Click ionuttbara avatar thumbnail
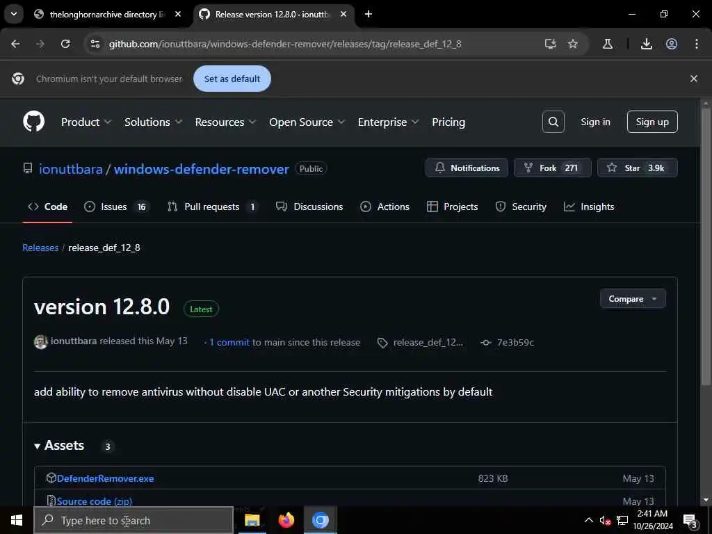Viewport: 712px width, 534px height. tap(41, 342)
